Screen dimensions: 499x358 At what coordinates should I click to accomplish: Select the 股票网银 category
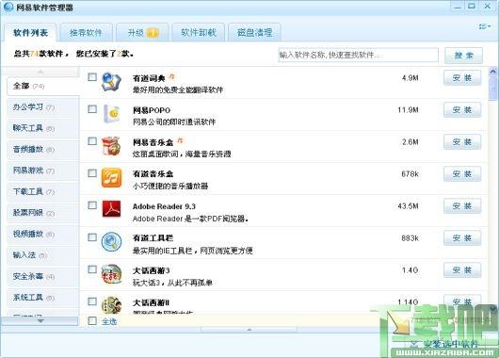pos(42,213)
